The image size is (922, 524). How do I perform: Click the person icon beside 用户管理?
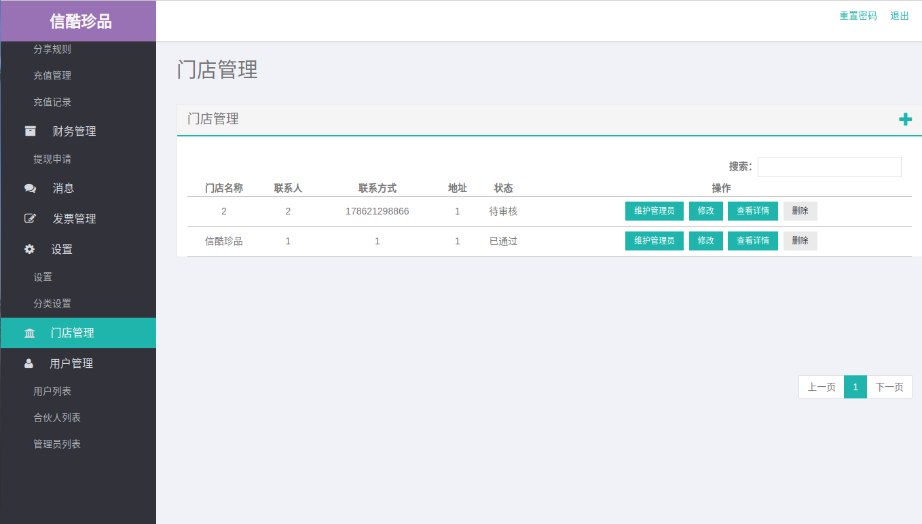coord(29,364)
